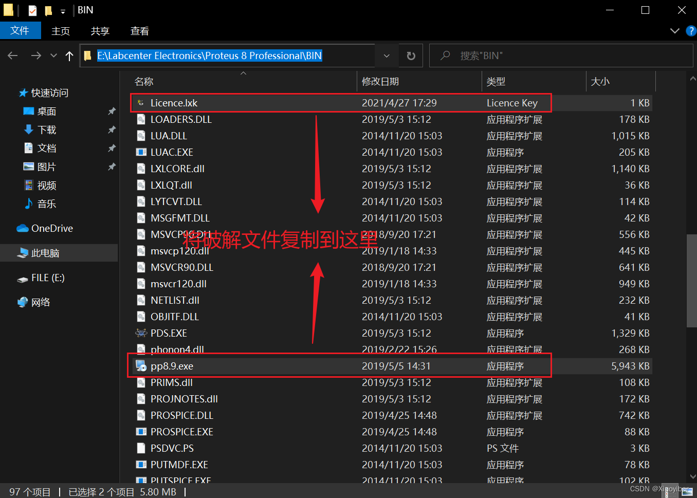Select file LXLCORE.dll
This screenshot has width=697, height=498.
coord(177,169)
